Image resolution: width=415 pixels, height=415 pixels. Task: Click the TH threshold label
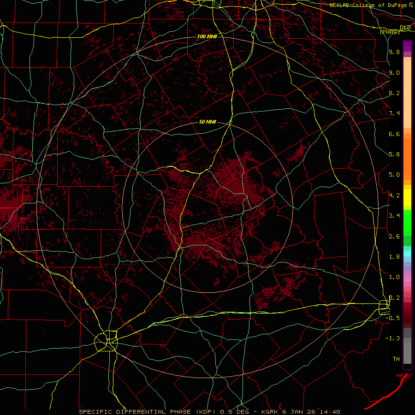396,359
